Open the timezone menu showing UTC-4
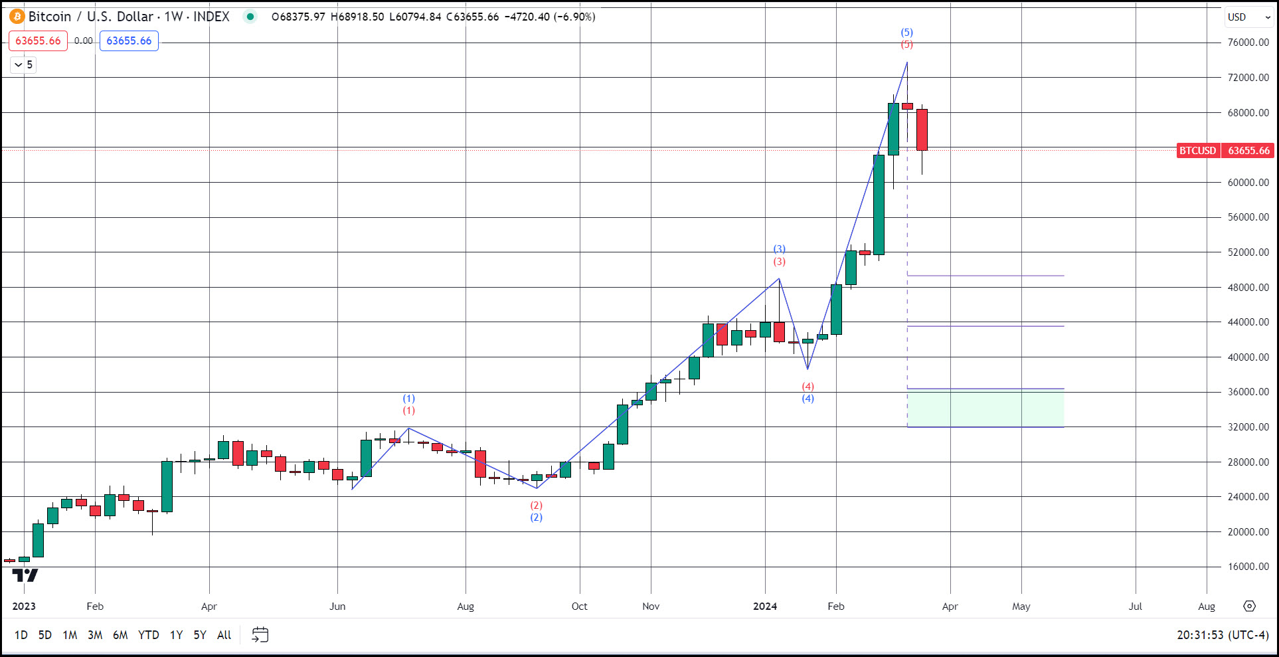This screenshot has height=657, width=1279. point(1222,635)
